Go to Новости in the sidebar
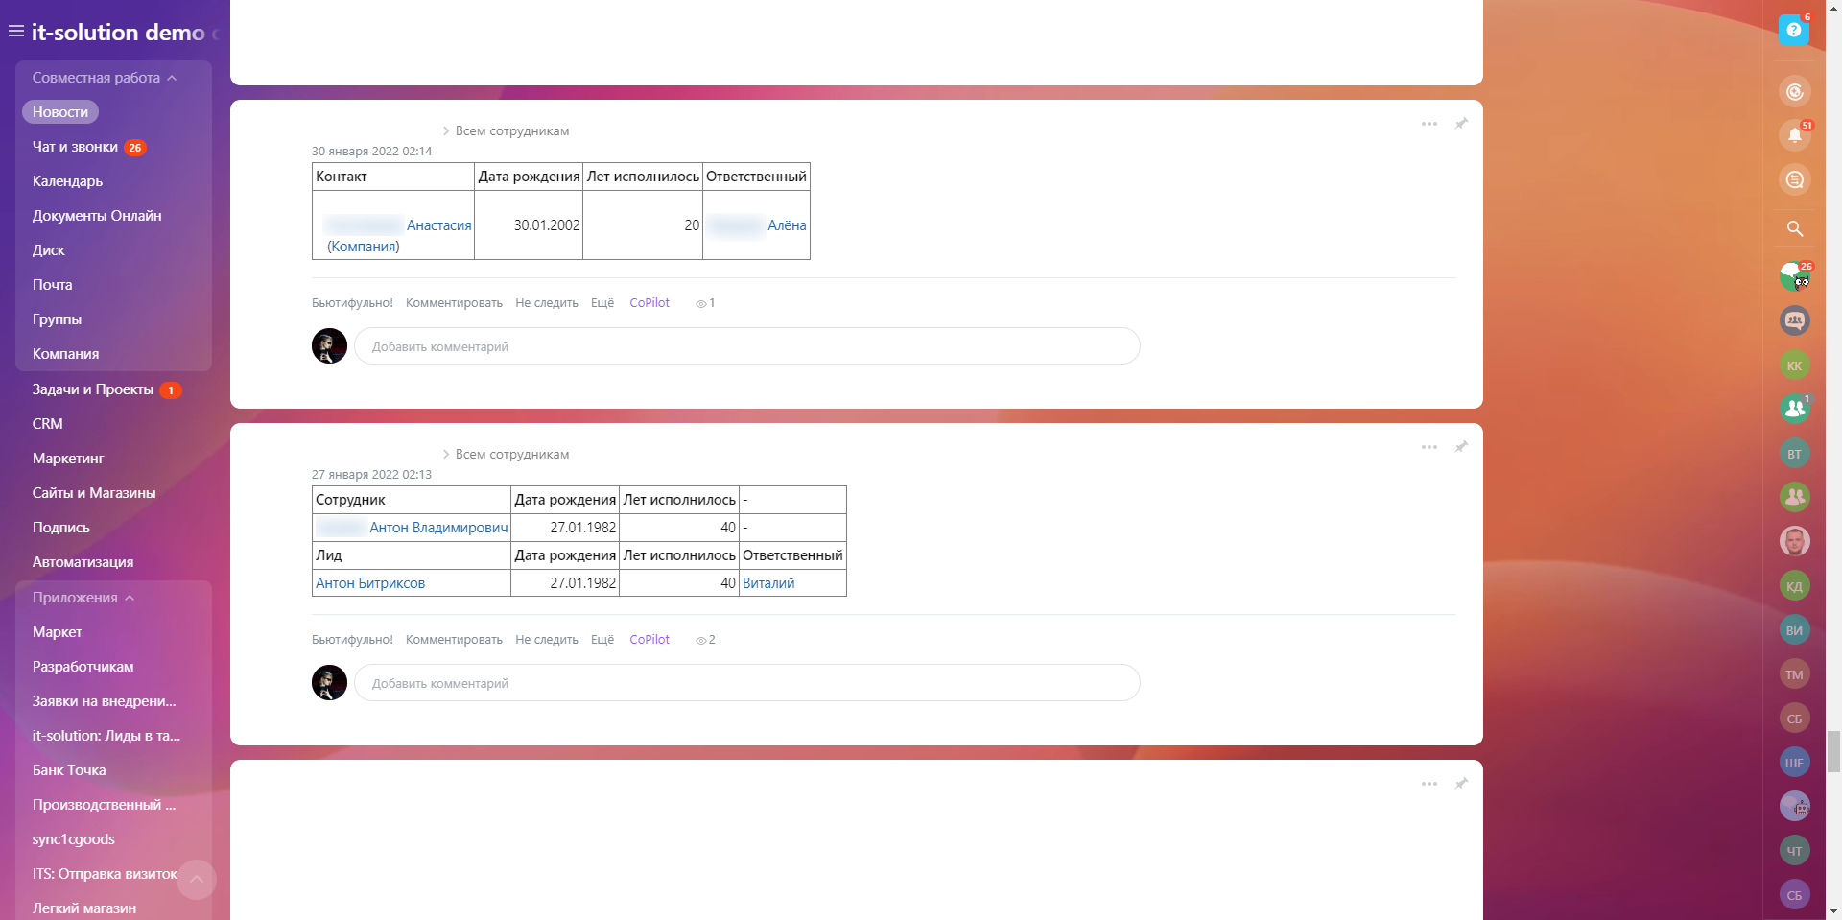This screenshot has width=1842, height=920. (60, 112)
